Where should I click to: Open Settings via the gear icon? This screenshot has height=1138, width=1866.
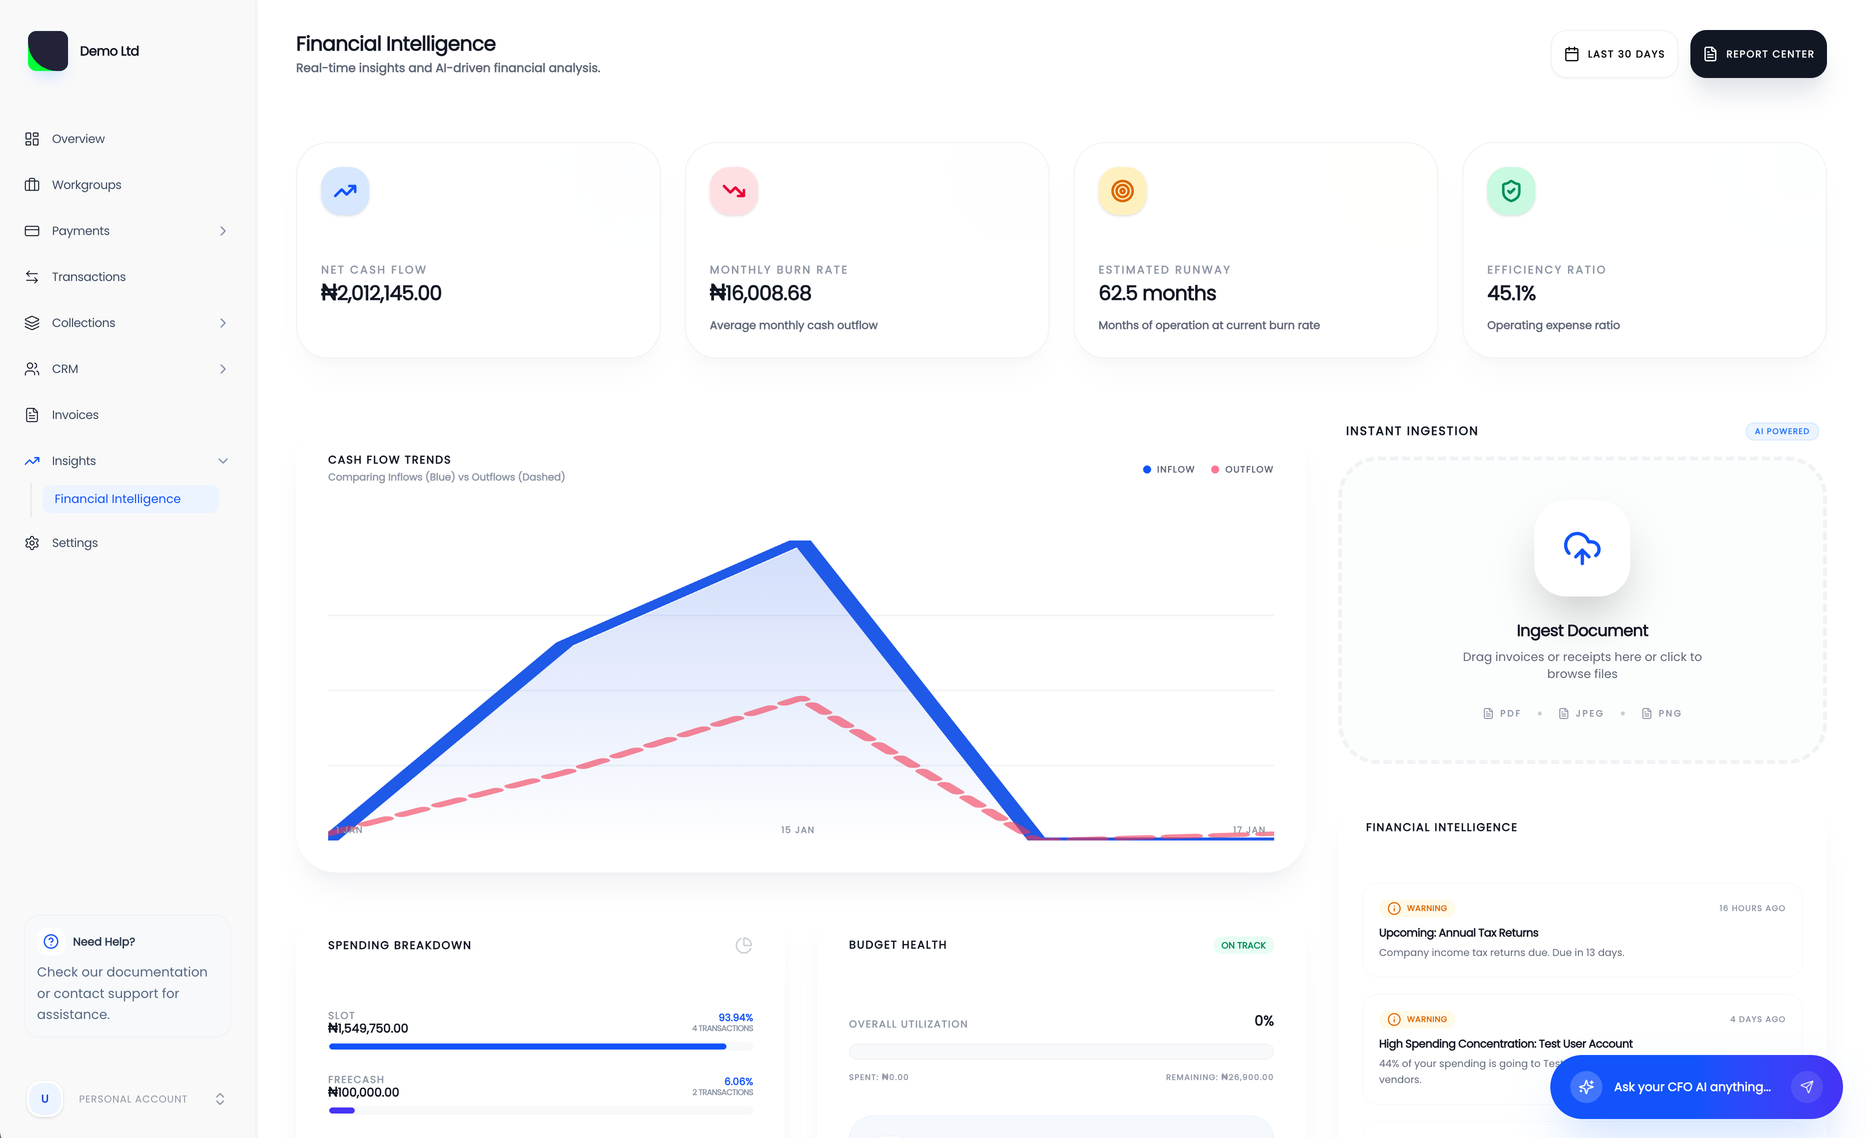33,542
